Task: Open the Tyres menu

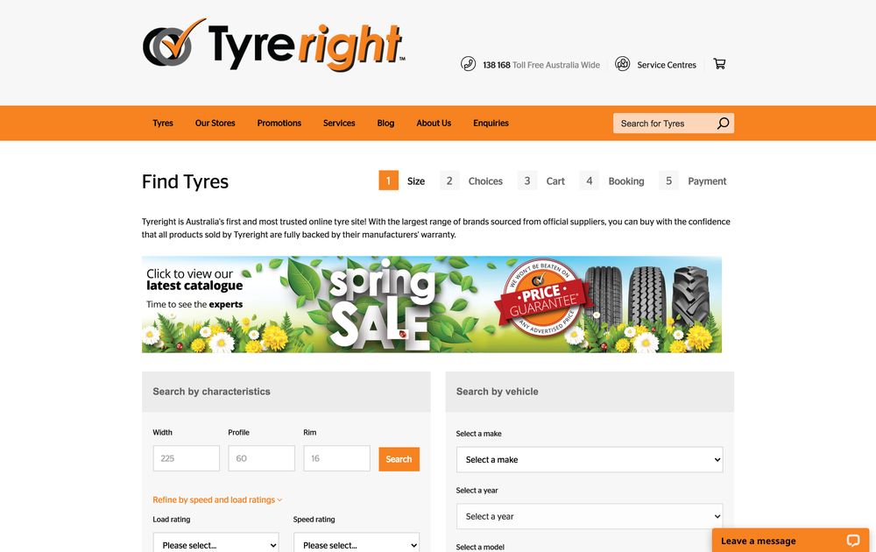Action: [x=163, y=123]
